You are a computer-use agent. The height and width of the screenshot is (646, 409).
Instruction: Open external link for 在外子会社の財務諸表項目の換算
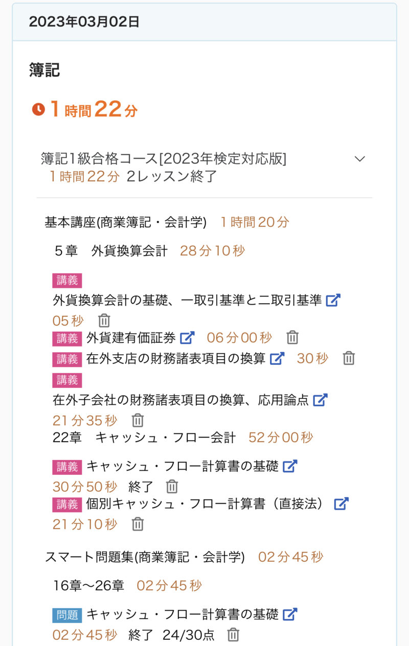[320, 400]
